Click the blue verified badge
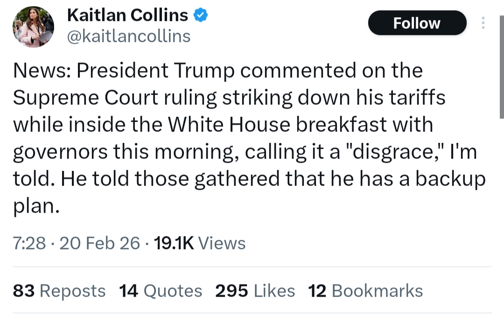504x314 pixels. [201, 15]
